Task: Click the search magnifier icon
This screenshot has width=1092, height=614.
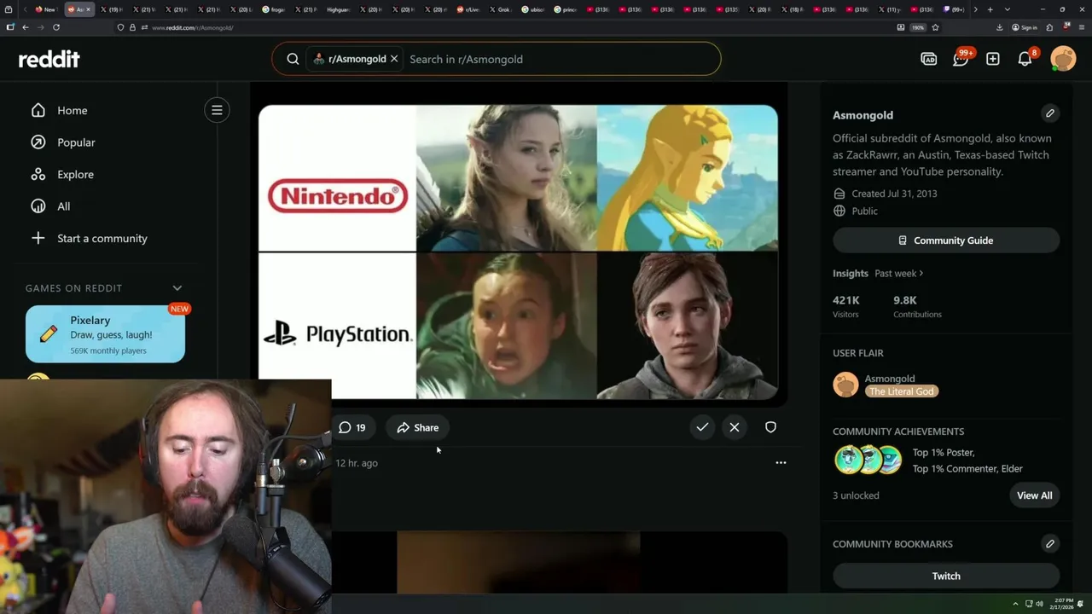Action: [293, 59]
